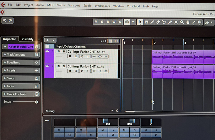
Task: Enable Write automation on track 2
Action: pyautogui.click(x=76, y=71)
